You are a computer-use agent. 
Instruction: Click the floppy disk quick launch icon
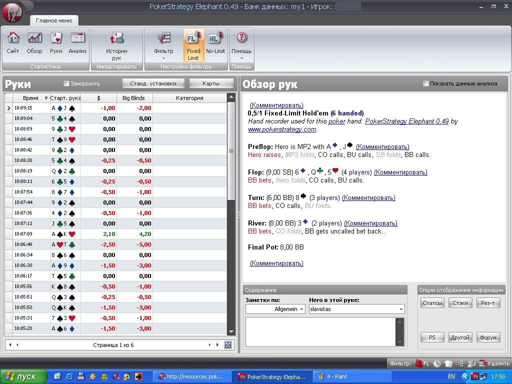(81, 376)
